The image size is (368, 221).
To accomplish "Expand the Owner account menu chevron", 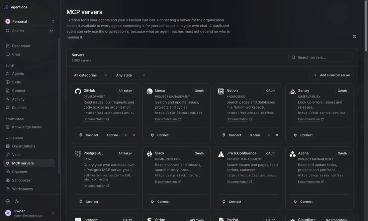I will pos(53,213).
